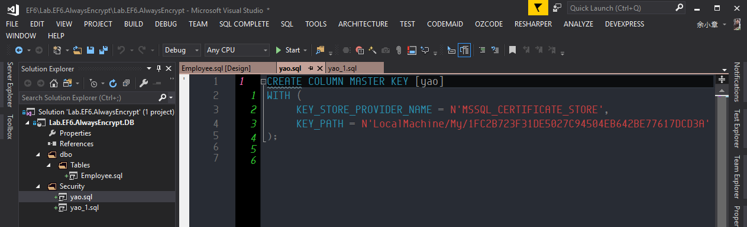This screenshot has height=227, width=747.
Task: Toggle the auto-hide pin on Solution Explorer
Action: [x=159, y=68]
